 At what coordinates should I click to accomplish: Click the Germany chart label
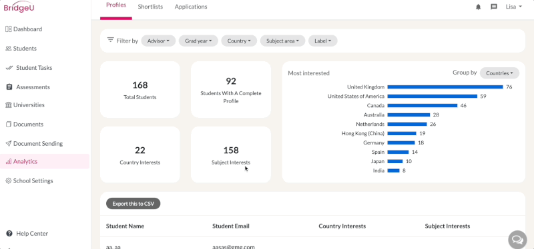coord(374,143)
